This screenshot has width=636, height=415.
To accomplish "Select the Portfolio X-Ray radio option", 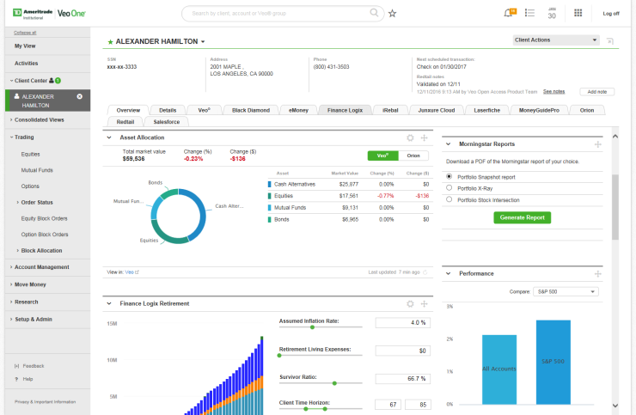I will [449, 187].
